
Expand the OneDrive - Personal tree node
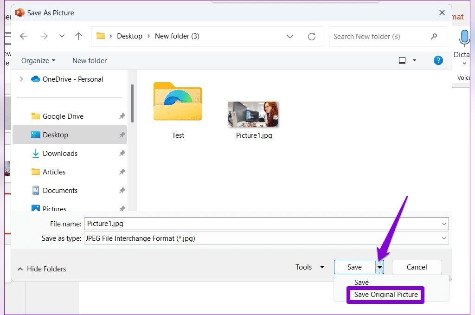coord(21,79)
